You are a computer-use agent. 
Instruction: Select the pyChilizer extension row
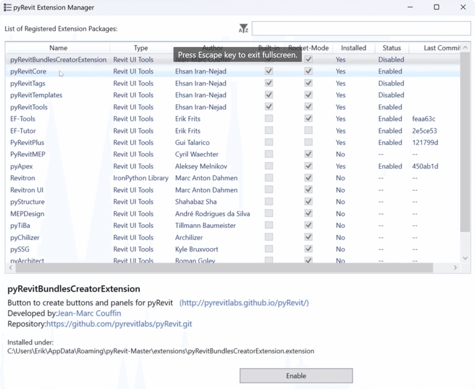click(x=233, y=237)
